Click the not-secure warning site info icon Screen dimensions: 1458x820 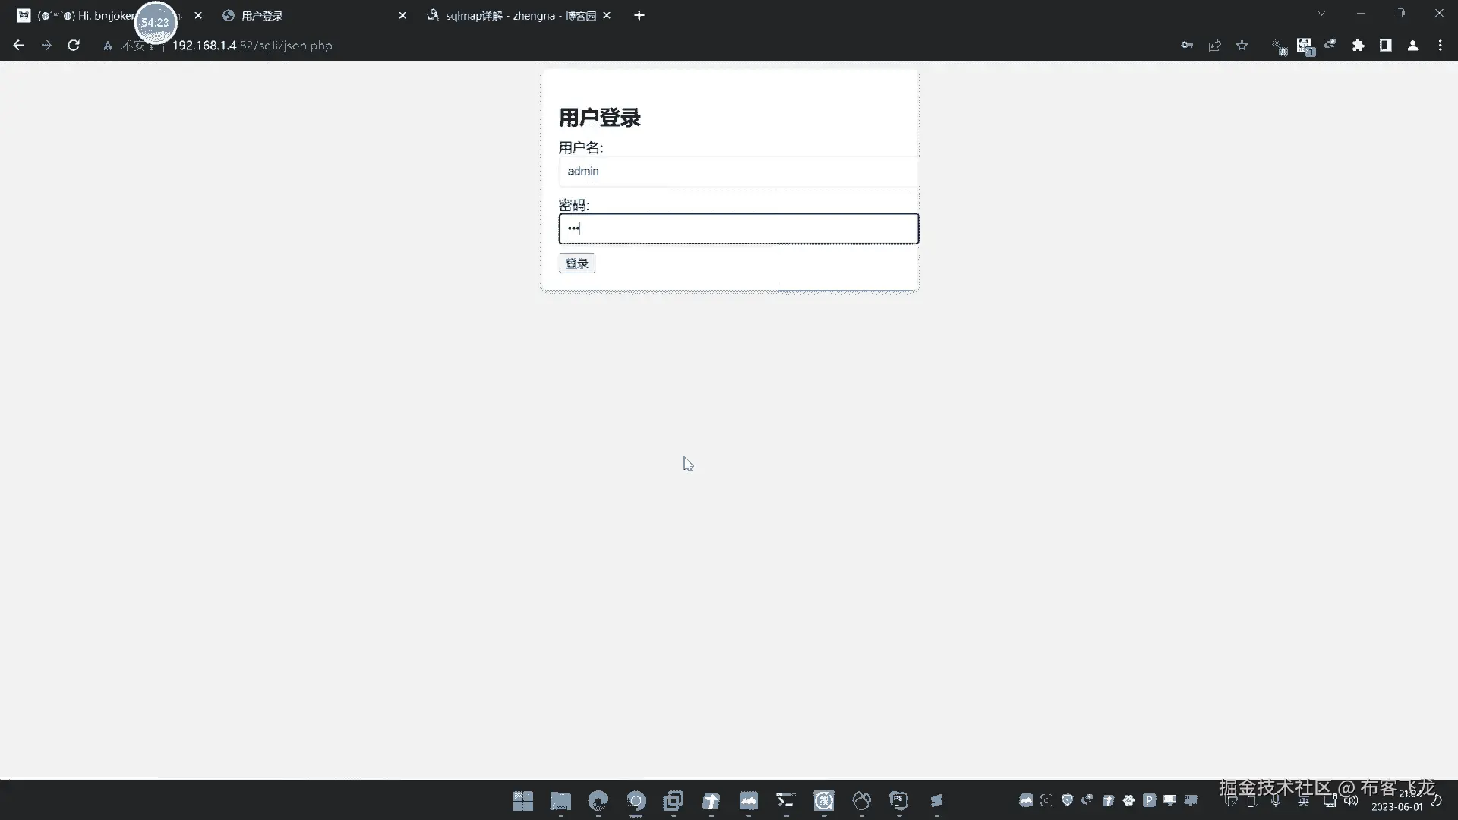point(108,46)
